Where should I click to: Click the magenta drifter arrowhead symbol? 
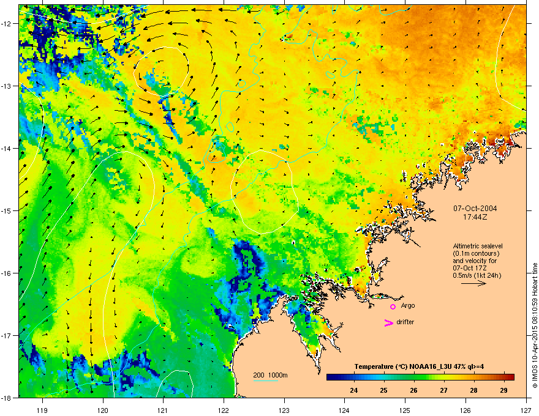point(389,322)
